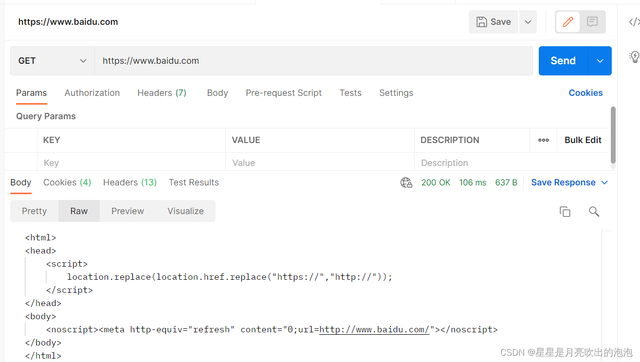Copy response body with the copy icon
The height and width of the screenshot is (362, 640).
565,211
